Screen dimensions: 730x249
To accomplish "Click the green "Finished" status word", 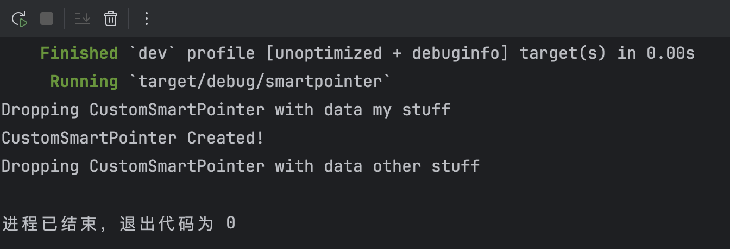I will coord(79,53).
